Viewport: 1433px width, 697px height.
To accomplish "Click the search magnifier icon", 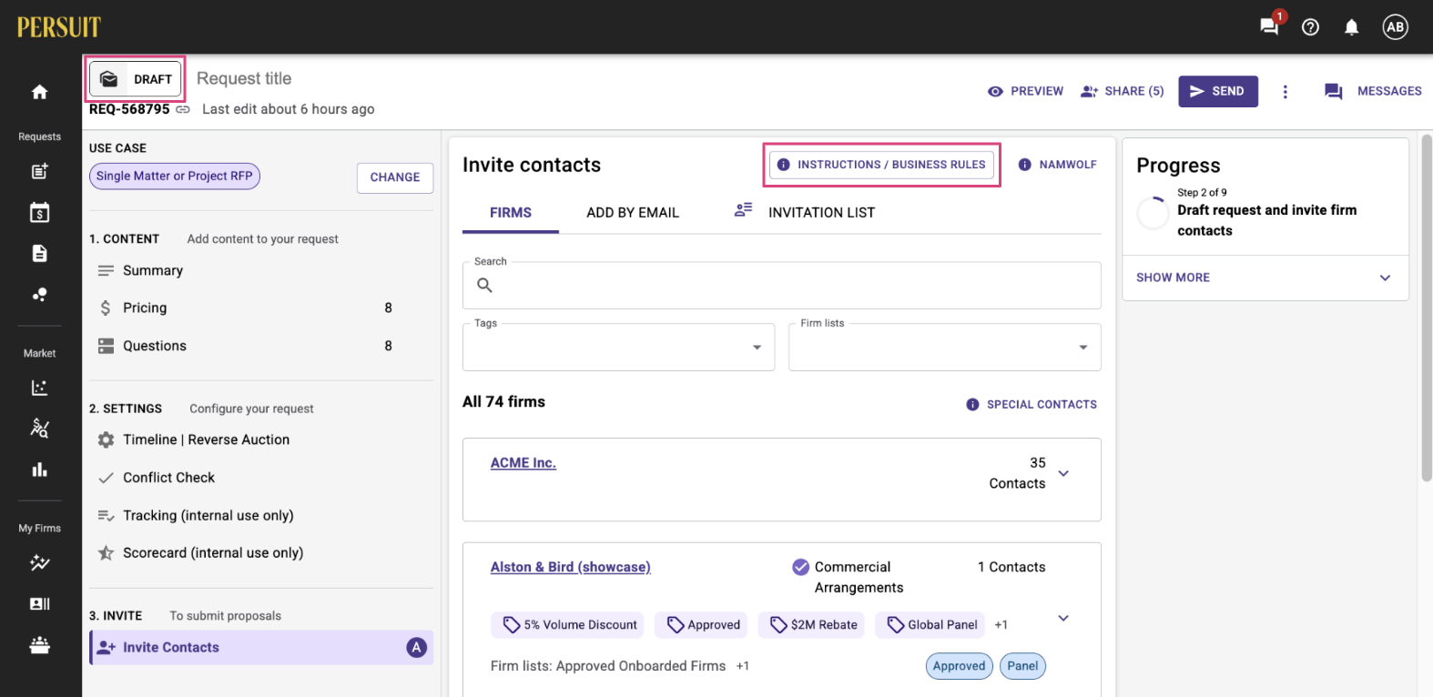I will click(x=484, y=285).
